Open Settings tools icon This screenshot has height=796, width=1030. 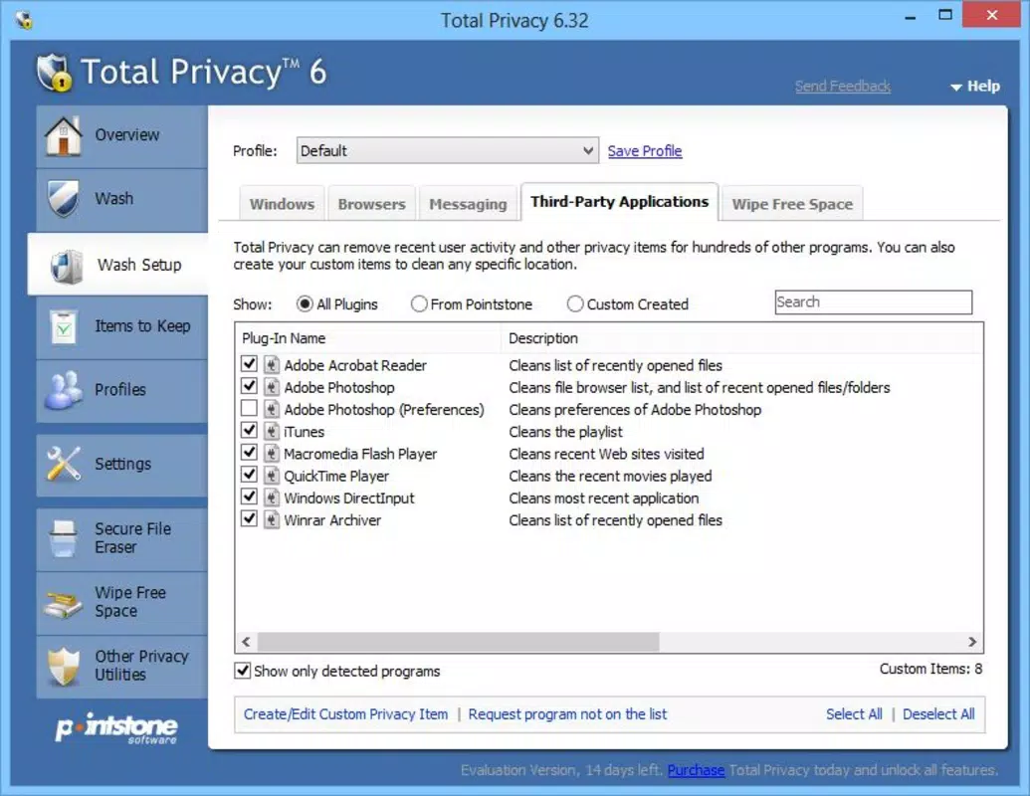[x=63, y=464]
